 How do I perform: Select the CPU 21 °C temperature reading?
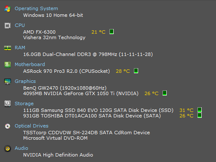coord(99,32)
